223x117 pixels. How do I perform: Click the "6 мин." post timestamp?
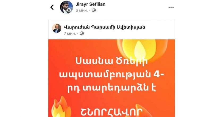[x=82, y=10]
